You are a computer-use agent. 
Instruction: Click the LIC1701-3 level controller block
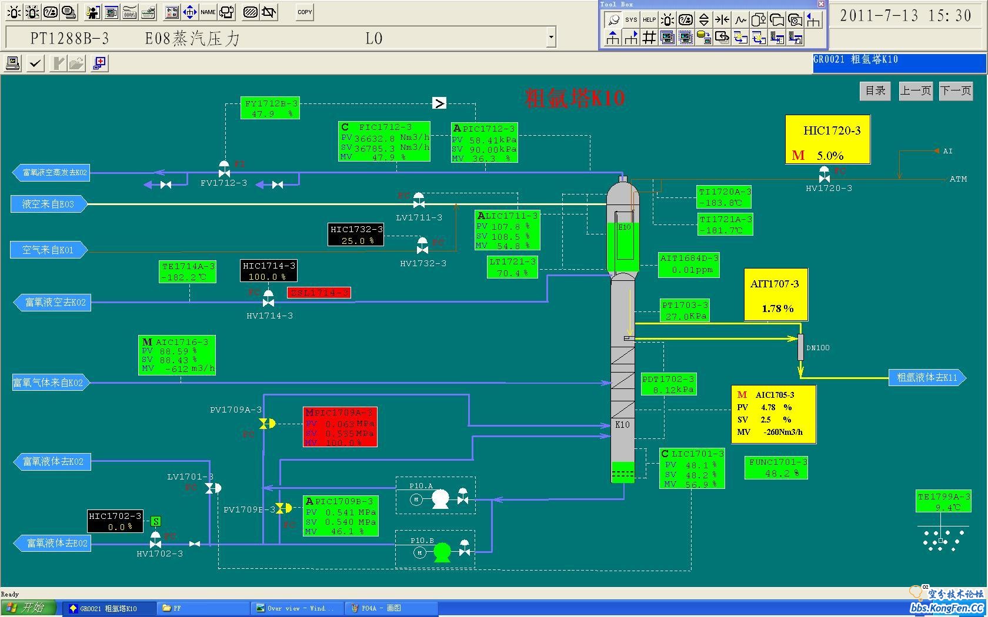692,468
